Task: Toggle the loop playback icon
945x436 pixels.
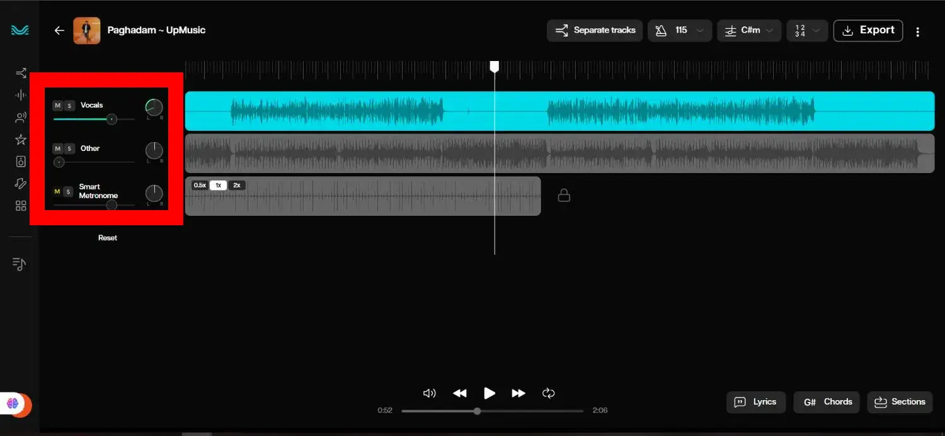Action: pos(548,393)
